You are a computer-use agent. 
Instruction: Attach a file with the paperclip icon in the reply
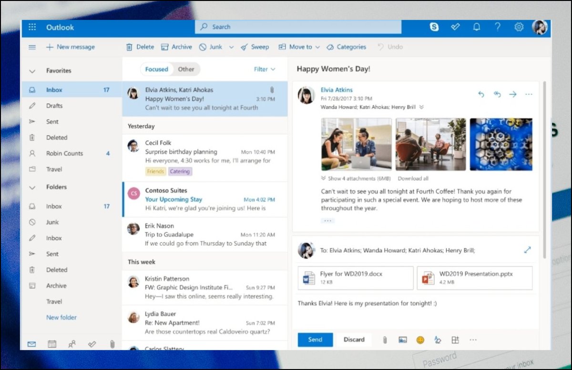click(385, 340)
